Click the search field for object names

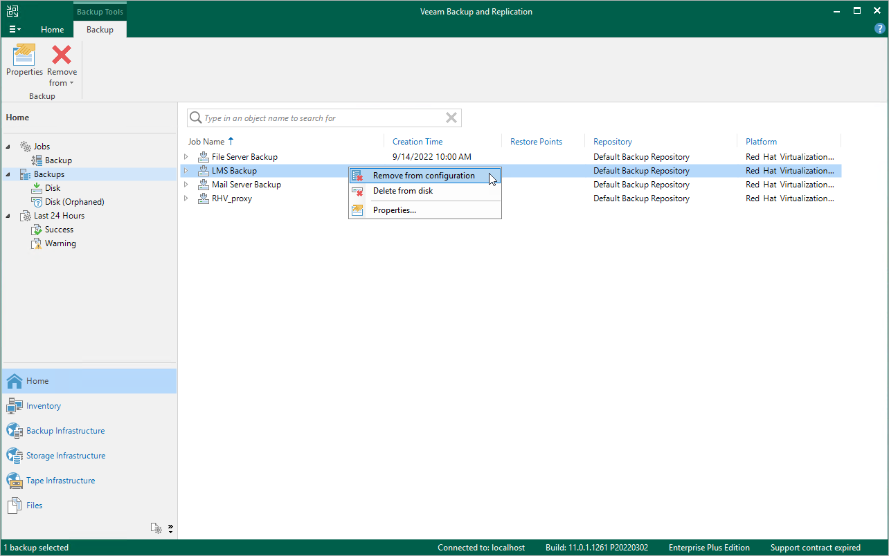pos(324,118)
